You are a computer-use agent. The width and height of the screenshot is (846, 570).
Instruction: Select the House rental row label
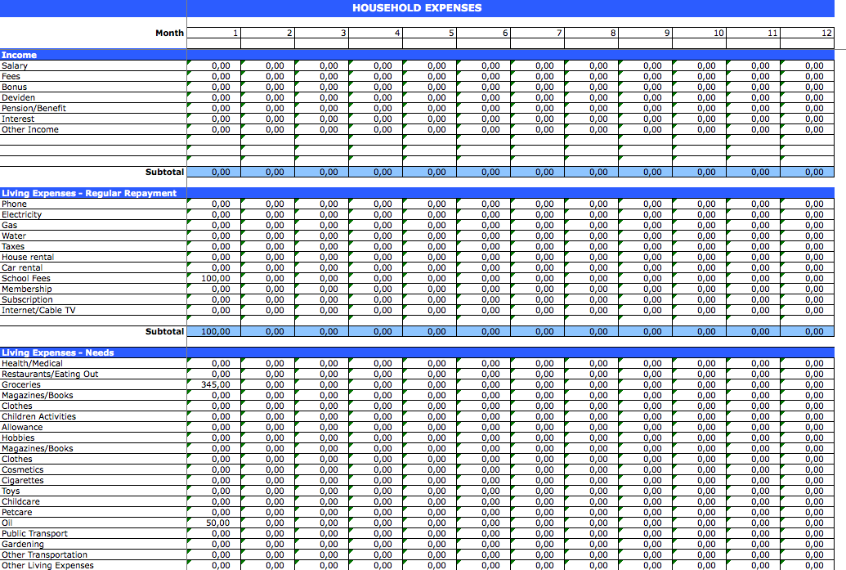28,257
